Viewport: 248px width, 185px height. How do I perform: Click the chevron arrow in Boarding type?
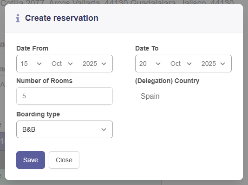104,130
